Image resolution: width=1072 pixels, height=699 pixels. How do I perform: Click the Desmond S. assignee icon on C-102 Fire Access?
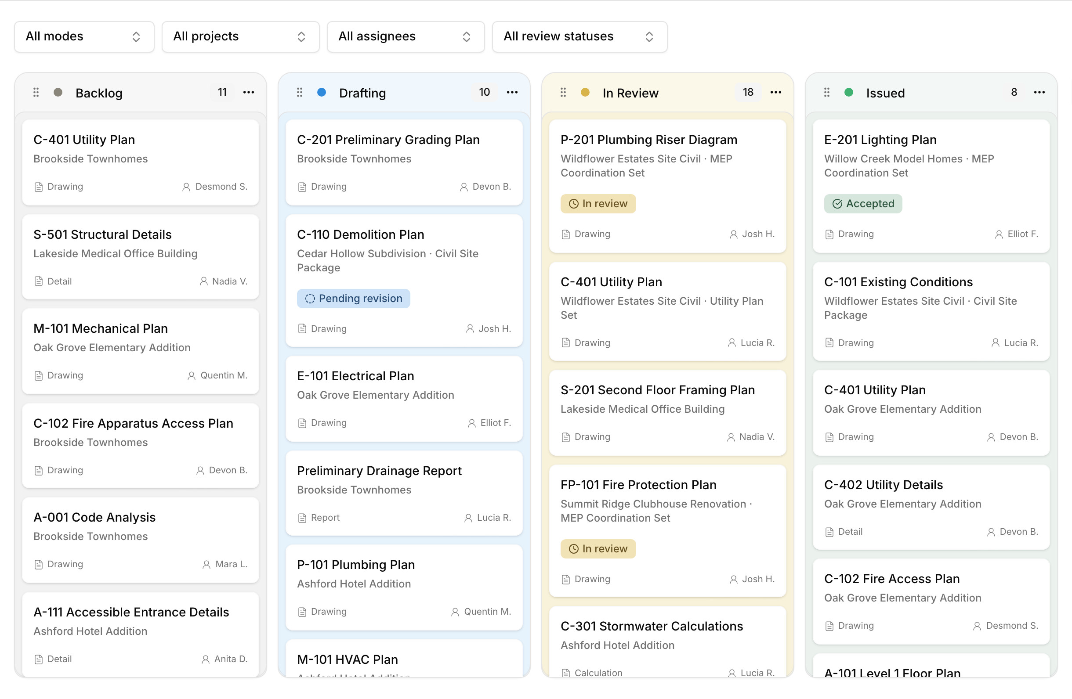977,626
